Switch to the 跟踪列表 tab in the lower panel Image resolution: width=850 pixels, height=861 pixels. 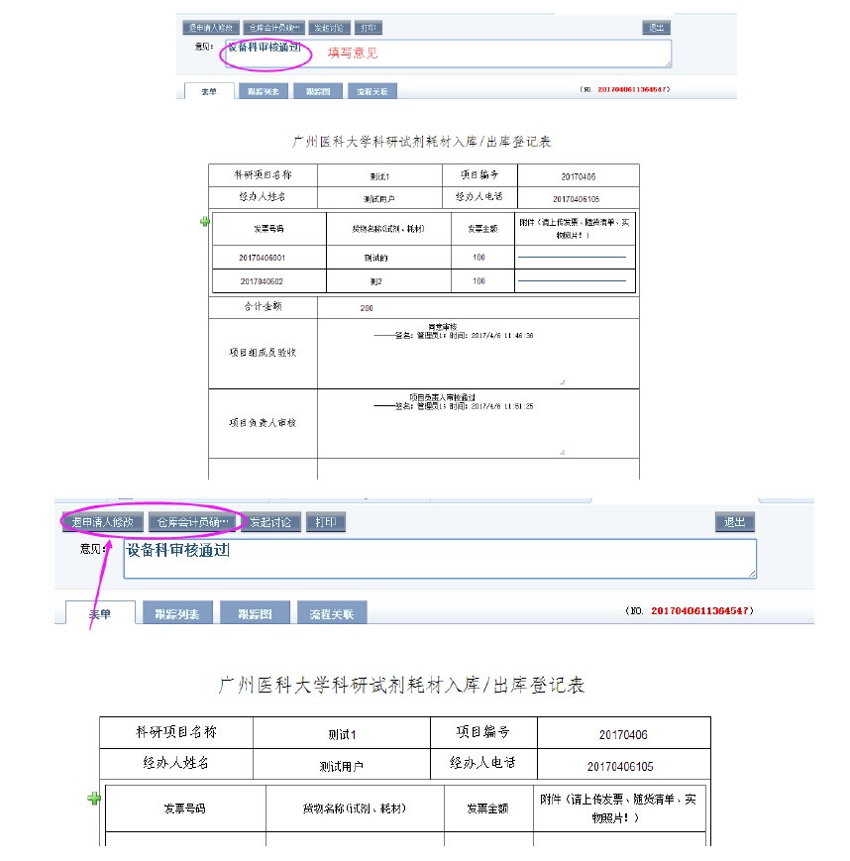pyautogui.click(x=176, y=613)
